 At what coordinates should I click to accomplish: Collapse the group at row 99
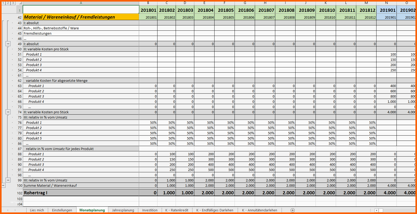[x=8, y=180]
